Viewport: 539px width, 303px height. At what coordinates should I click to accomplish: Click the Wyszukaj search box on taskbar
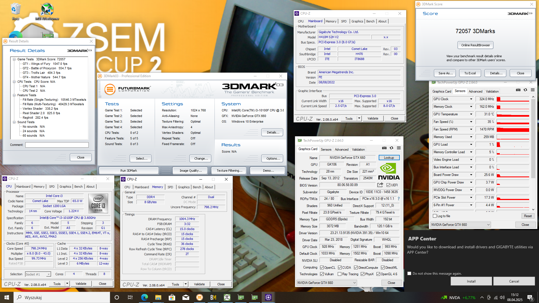pos(62,297)
